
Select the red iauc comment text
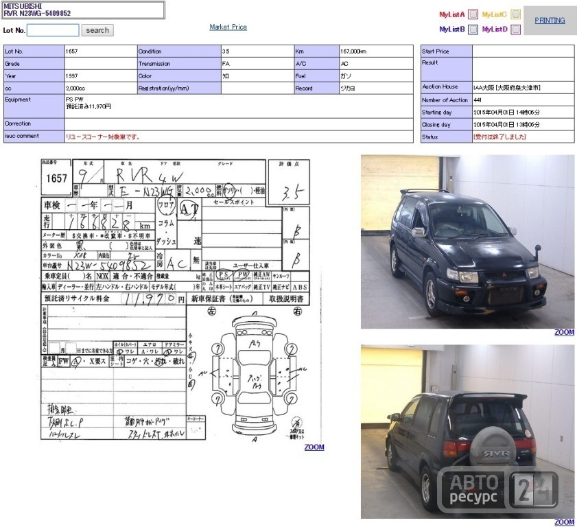[x=103, y=137]
